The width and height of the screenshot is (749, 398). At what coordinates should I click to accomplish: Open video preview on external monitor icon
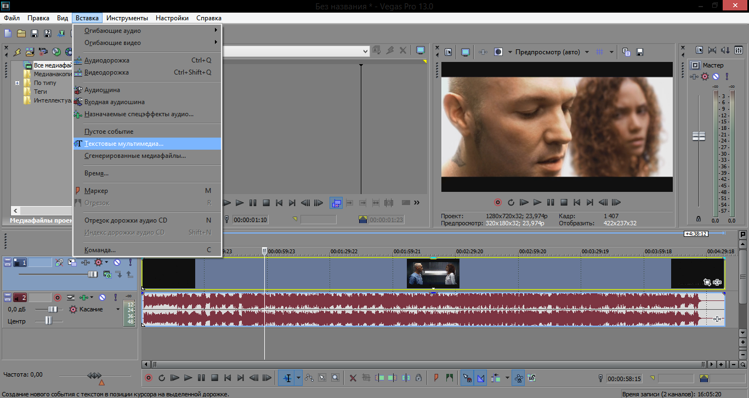point(466,52)
